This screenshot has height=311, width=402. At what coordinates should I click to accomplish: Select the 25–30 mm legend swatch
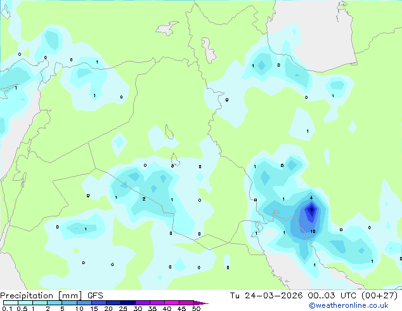pyautogui.click(x=127, y=303)
